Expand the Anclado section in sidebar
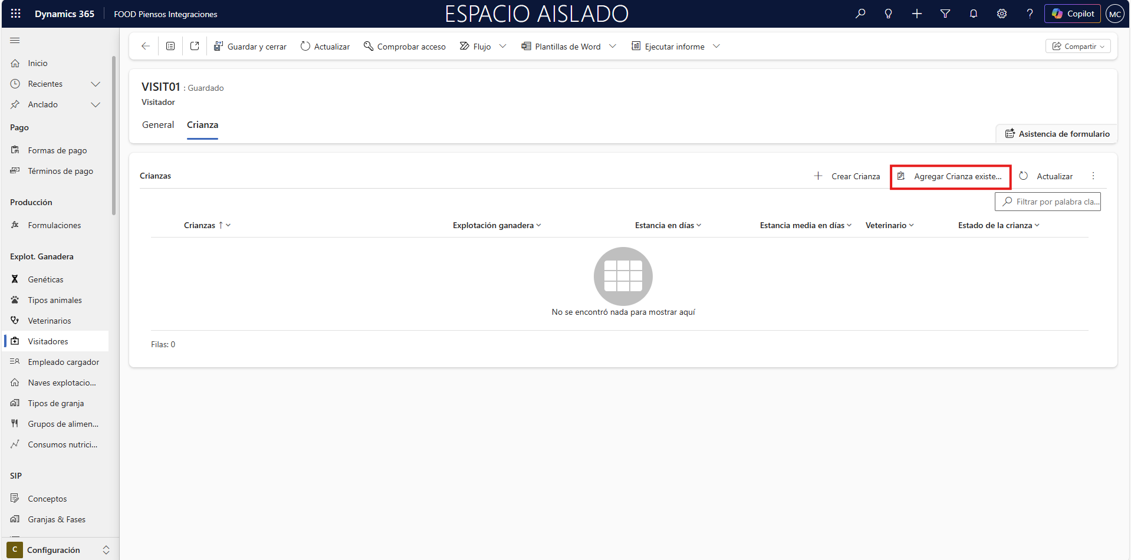 [x=95, y=104]
